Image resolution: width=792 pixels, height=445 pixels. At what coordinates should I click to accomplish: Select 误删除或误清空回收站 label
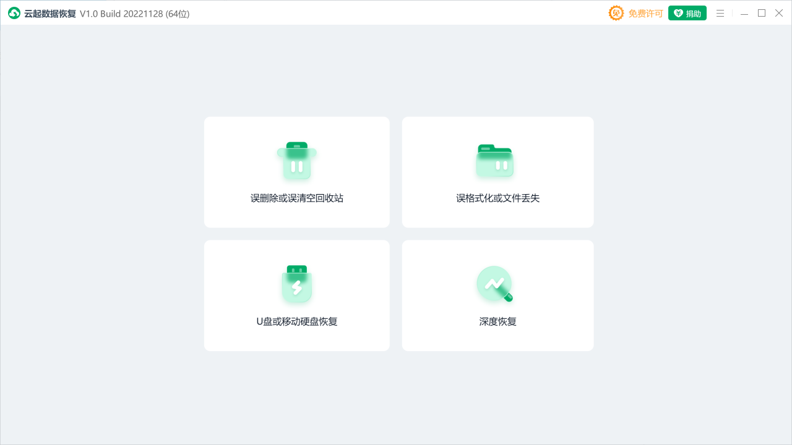tap(297, 198)
